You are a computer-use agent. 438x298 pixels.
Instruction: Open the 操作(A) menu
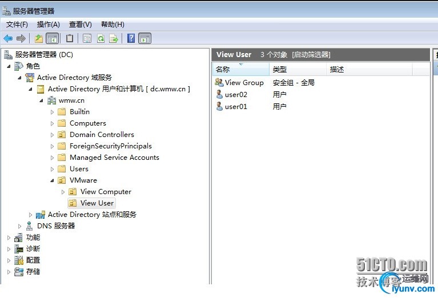pos(49,25)
